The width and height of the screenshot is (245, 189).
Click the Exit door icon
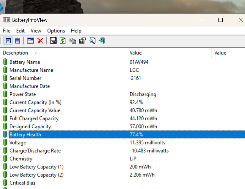[102, 41]
